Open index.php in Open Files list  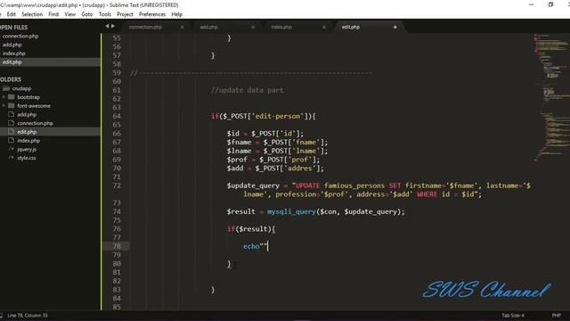[14, 53]
